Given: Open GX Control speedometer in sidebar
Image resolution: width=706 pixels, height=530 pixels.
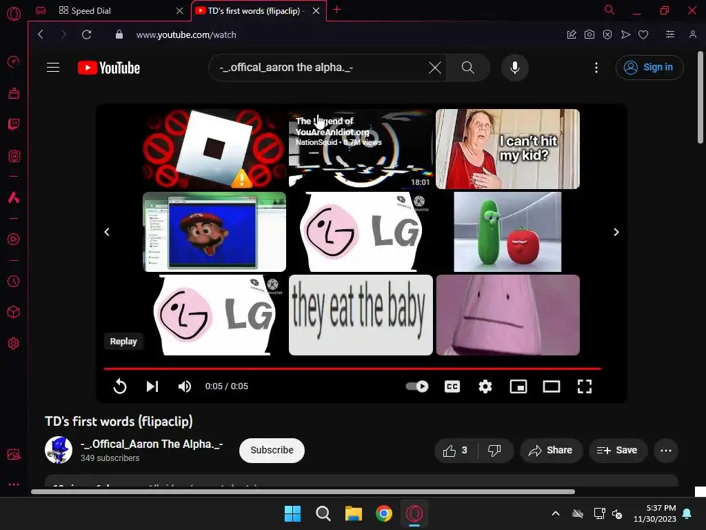Looking at the screenshot, I should tap(14, 61).
